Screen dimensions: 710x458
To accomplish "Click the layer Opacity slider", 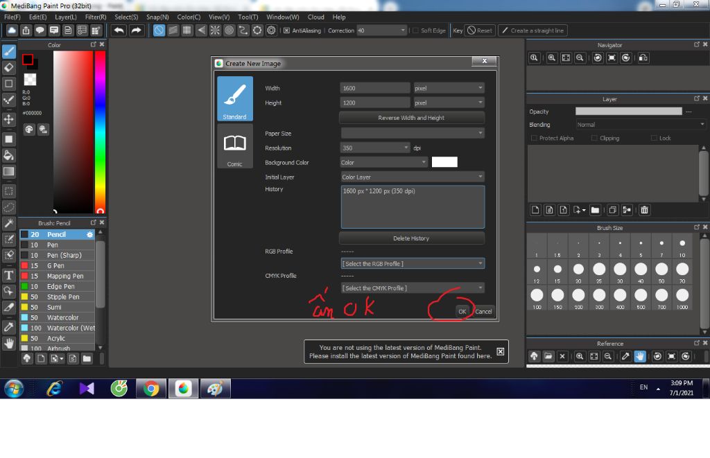I will 628,112.
